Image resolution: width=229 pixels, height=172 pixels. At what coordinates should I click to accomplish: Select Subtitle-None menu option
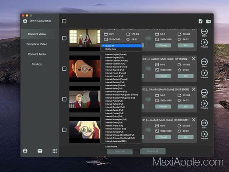[x=121, y=49]
